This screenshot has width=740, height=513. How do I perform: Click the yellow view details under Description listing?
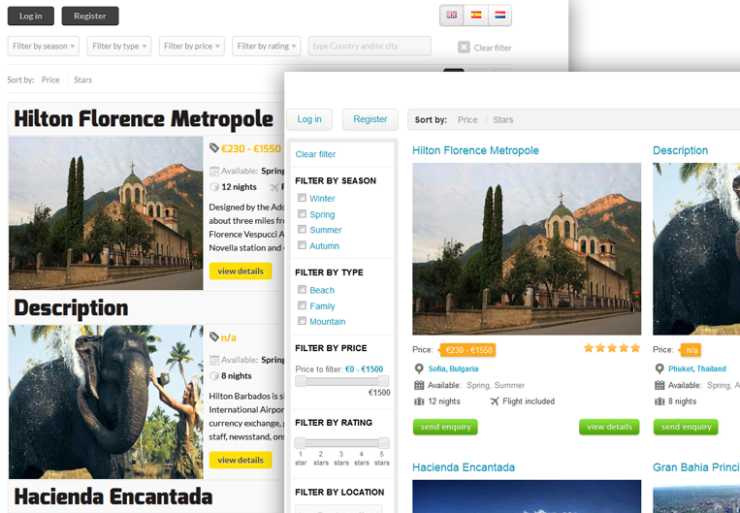click(x=241, y=460)
